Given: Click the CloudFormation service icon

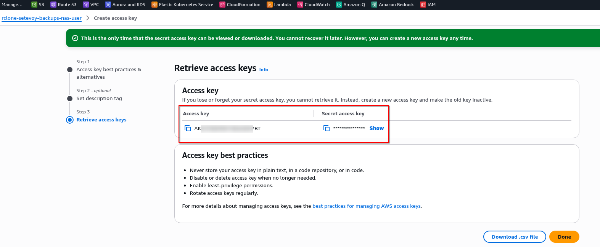Looking at the screenshot, I should pos(222,5).
